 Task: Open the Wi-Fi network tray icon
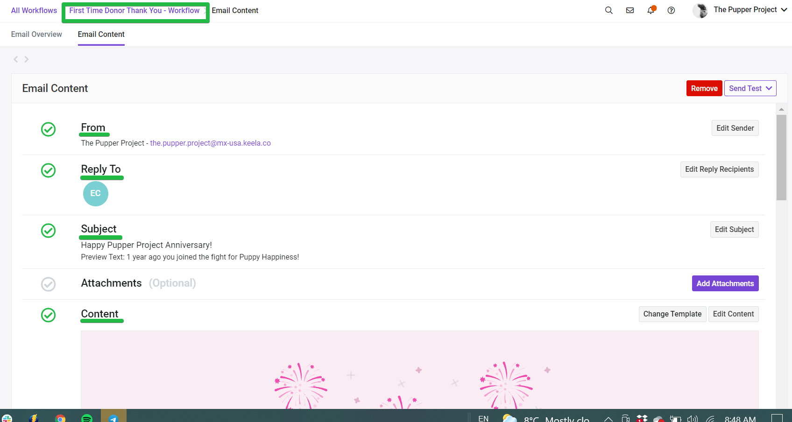710,419
